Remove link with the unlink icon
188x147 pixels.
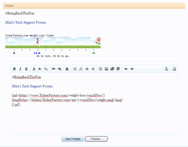point(59,69)
